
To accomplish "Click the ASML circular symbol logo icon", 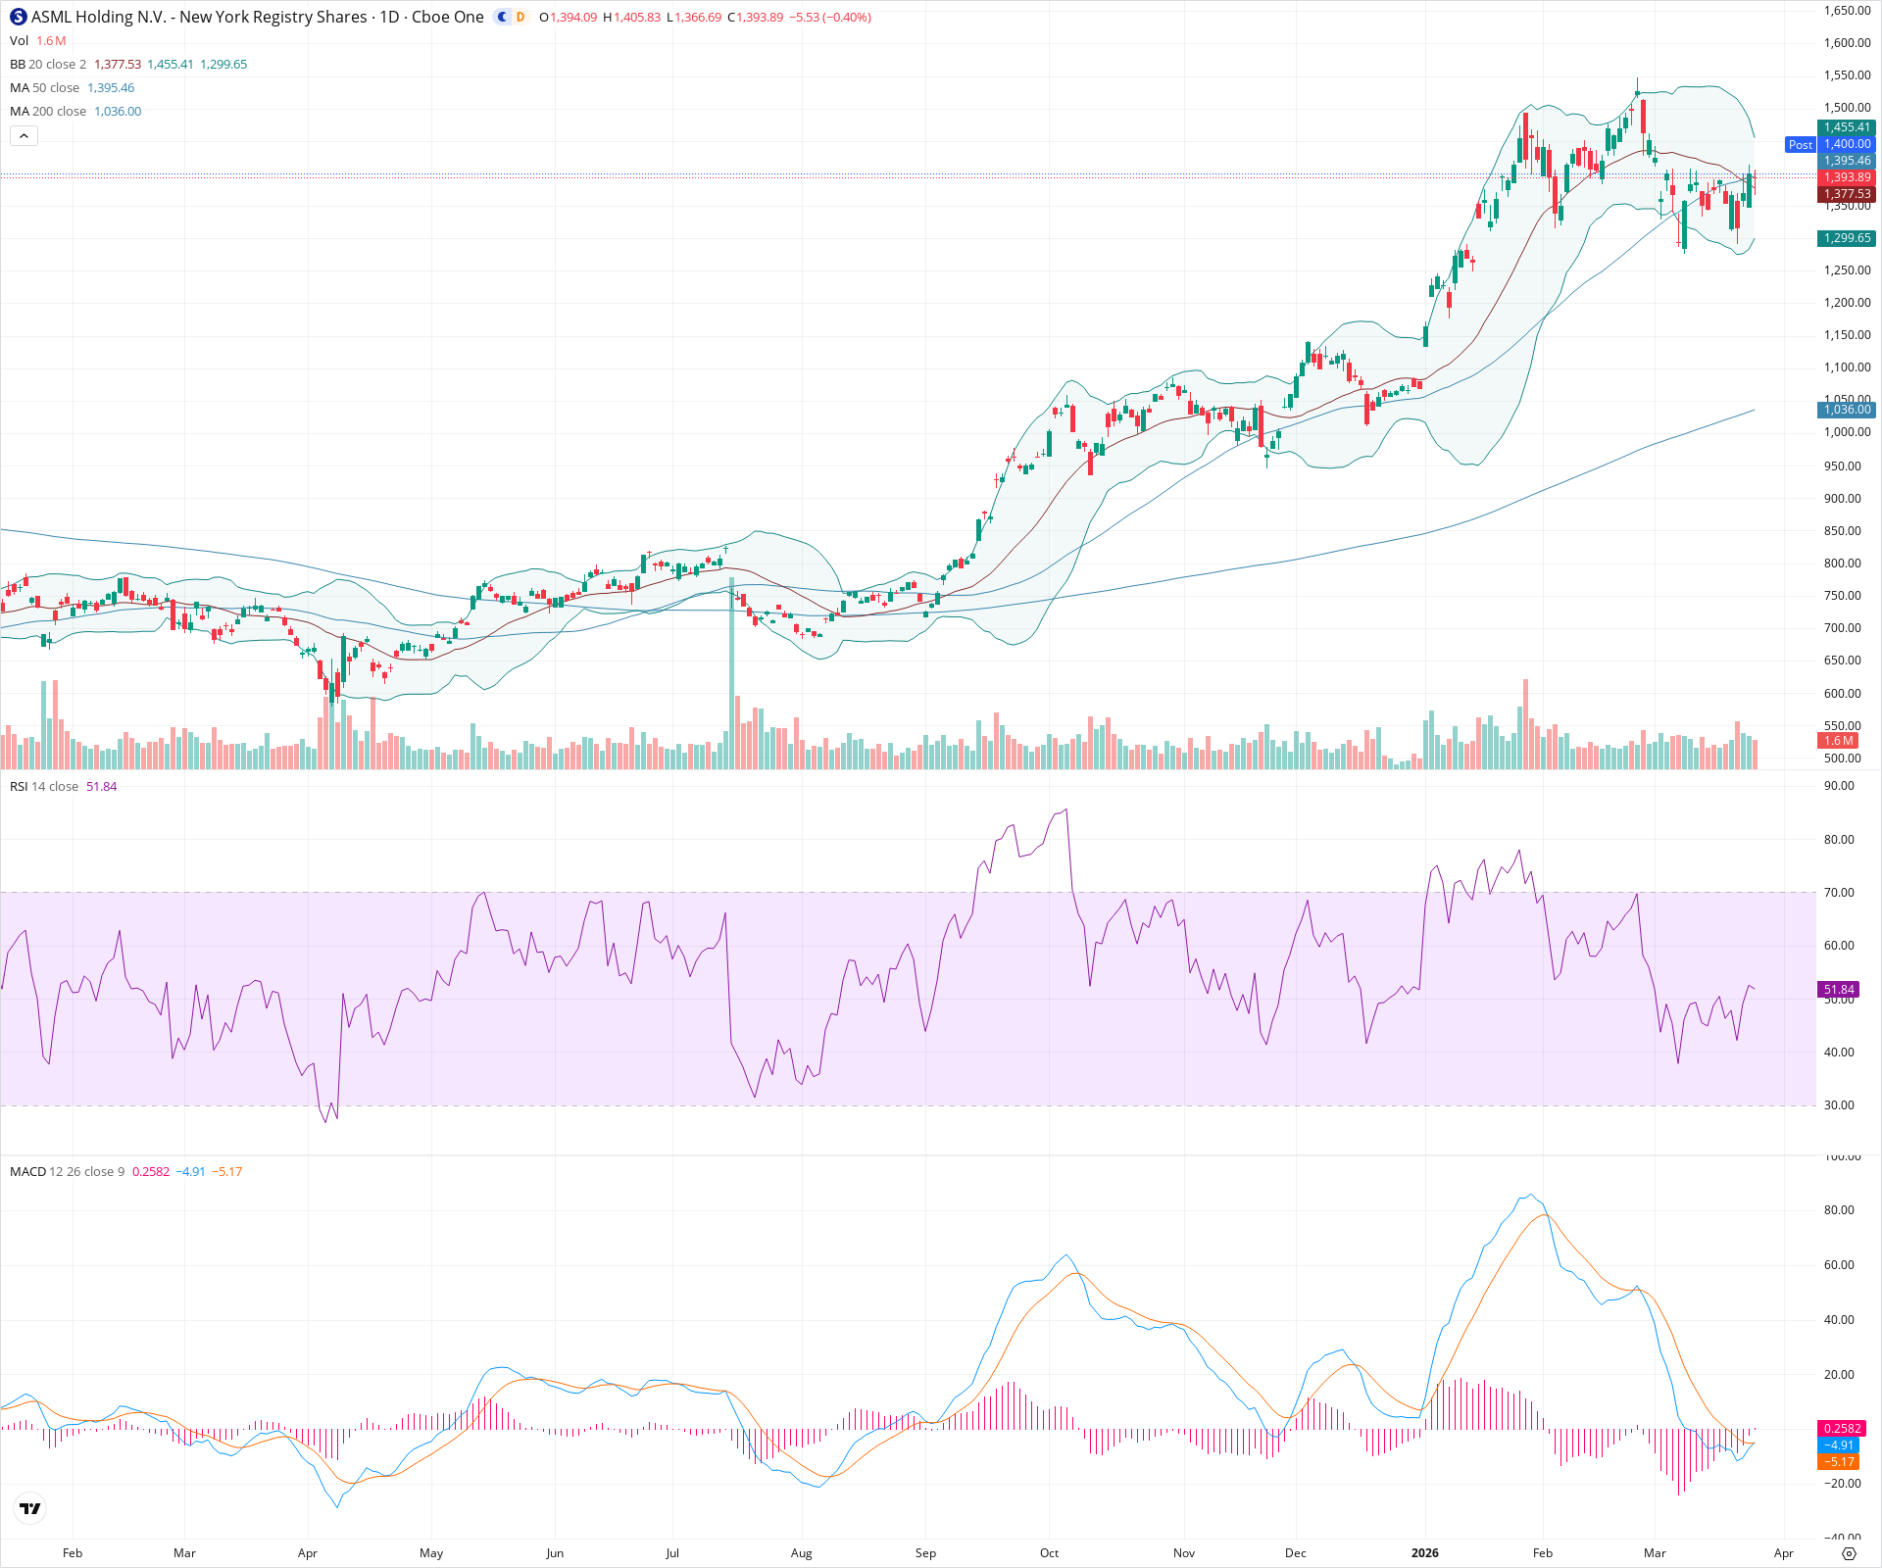I will pyautogui.click(x=19, y=17).
